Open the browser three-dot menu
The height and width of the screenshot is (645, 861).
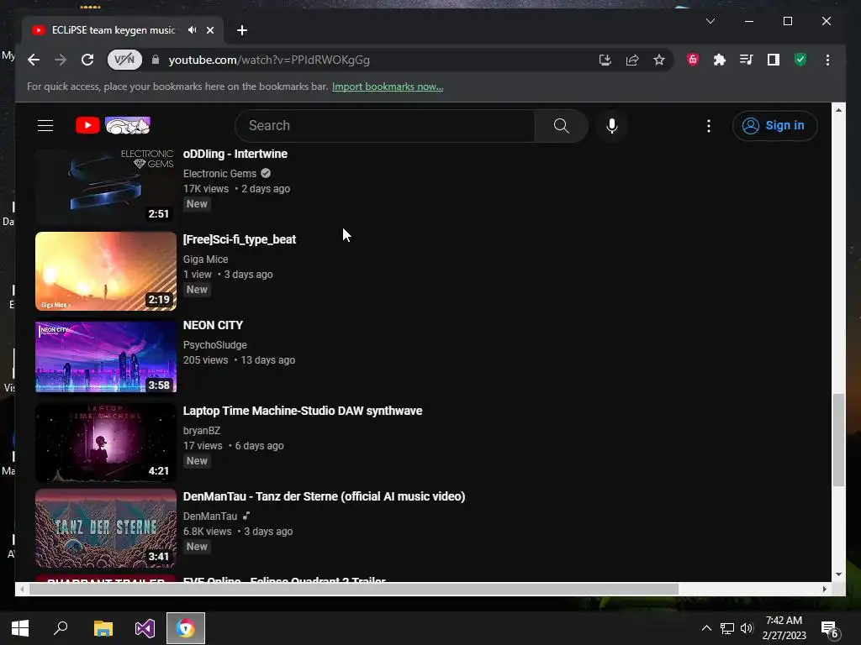827,60
